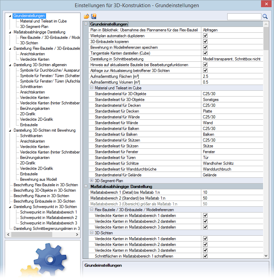The height and width of the screenshot is (278, 274).
Task: Open Schwerpunkt in Maßstabsbereich 1 tree item
Action: (48, 212)
